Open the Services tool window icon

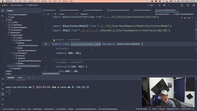click(x=3, y=79)
